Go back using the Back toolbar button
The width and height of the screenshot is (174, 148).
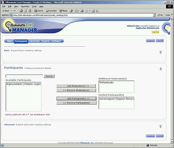click(6, 11)
